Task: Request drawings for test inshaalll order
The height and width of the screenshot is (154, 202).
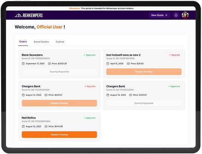Action: 144,72
